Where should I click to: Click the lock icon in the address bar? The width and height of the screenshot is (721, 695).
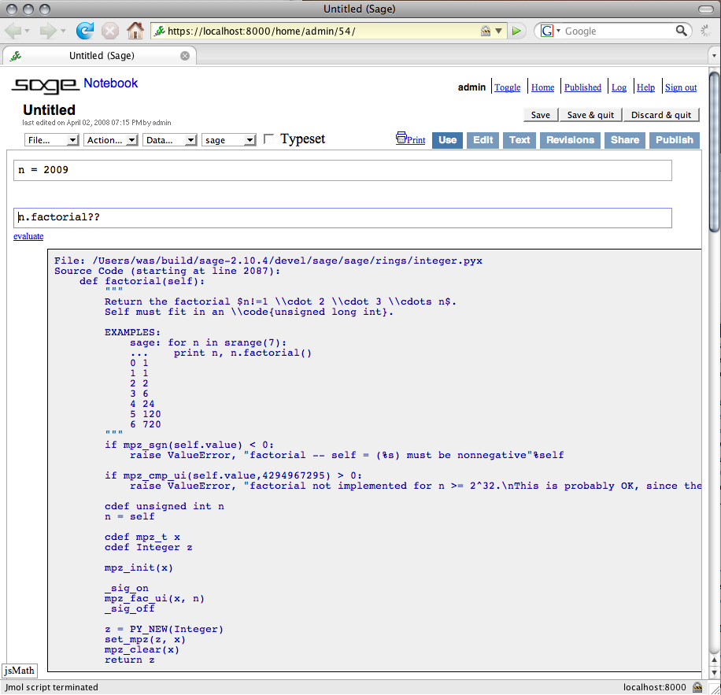pos(486,31)
